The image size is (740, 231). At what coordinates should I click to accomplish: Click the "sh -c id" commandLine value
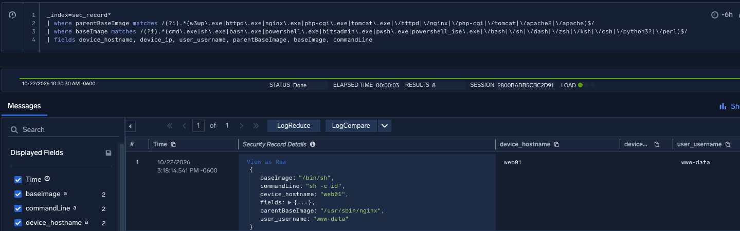(322, 186)
